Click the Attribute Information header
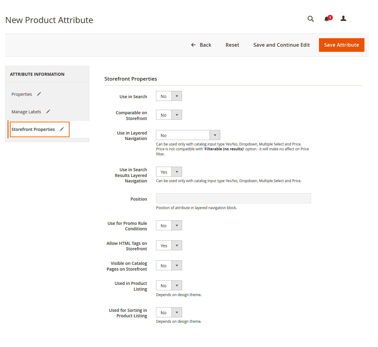Viewport: 378px width, 347px height. [37, 74]
